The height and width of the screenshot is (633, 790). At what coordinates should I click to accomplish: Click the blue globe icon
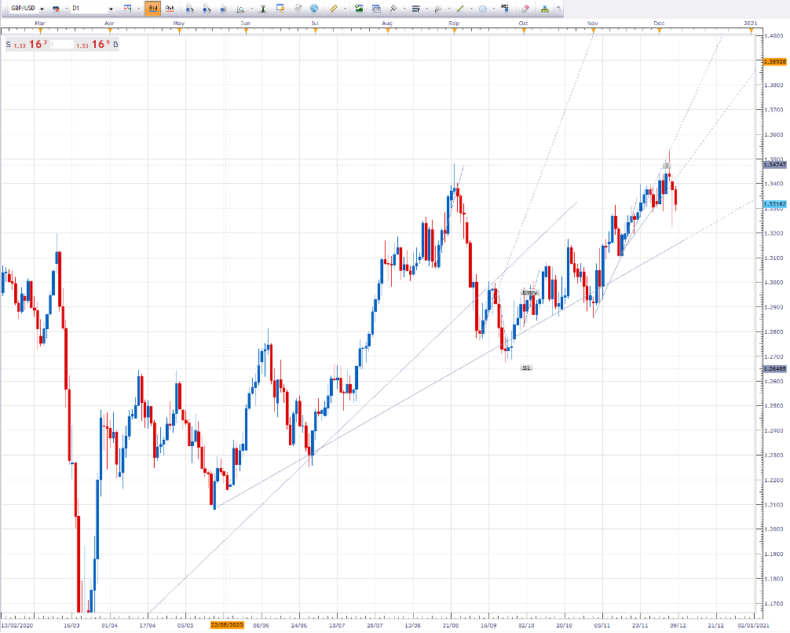(314, 9)
